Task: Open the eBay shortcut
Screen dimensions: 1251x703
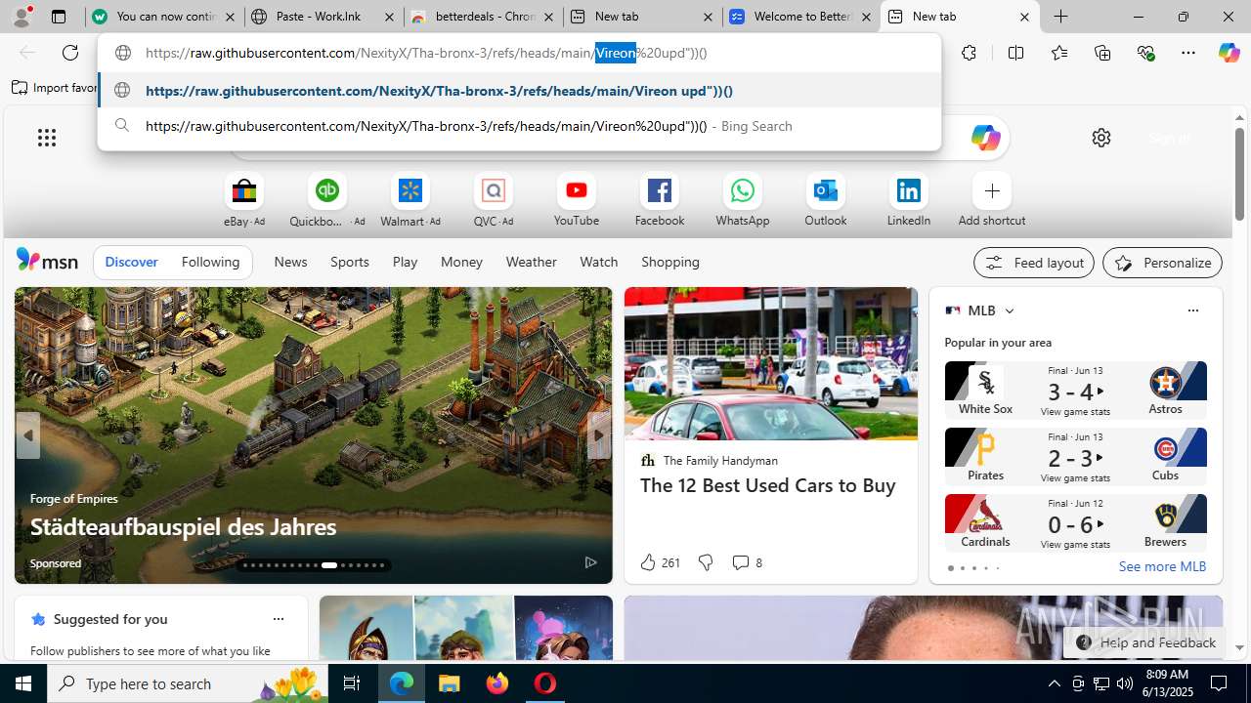Action: (243, 200)
